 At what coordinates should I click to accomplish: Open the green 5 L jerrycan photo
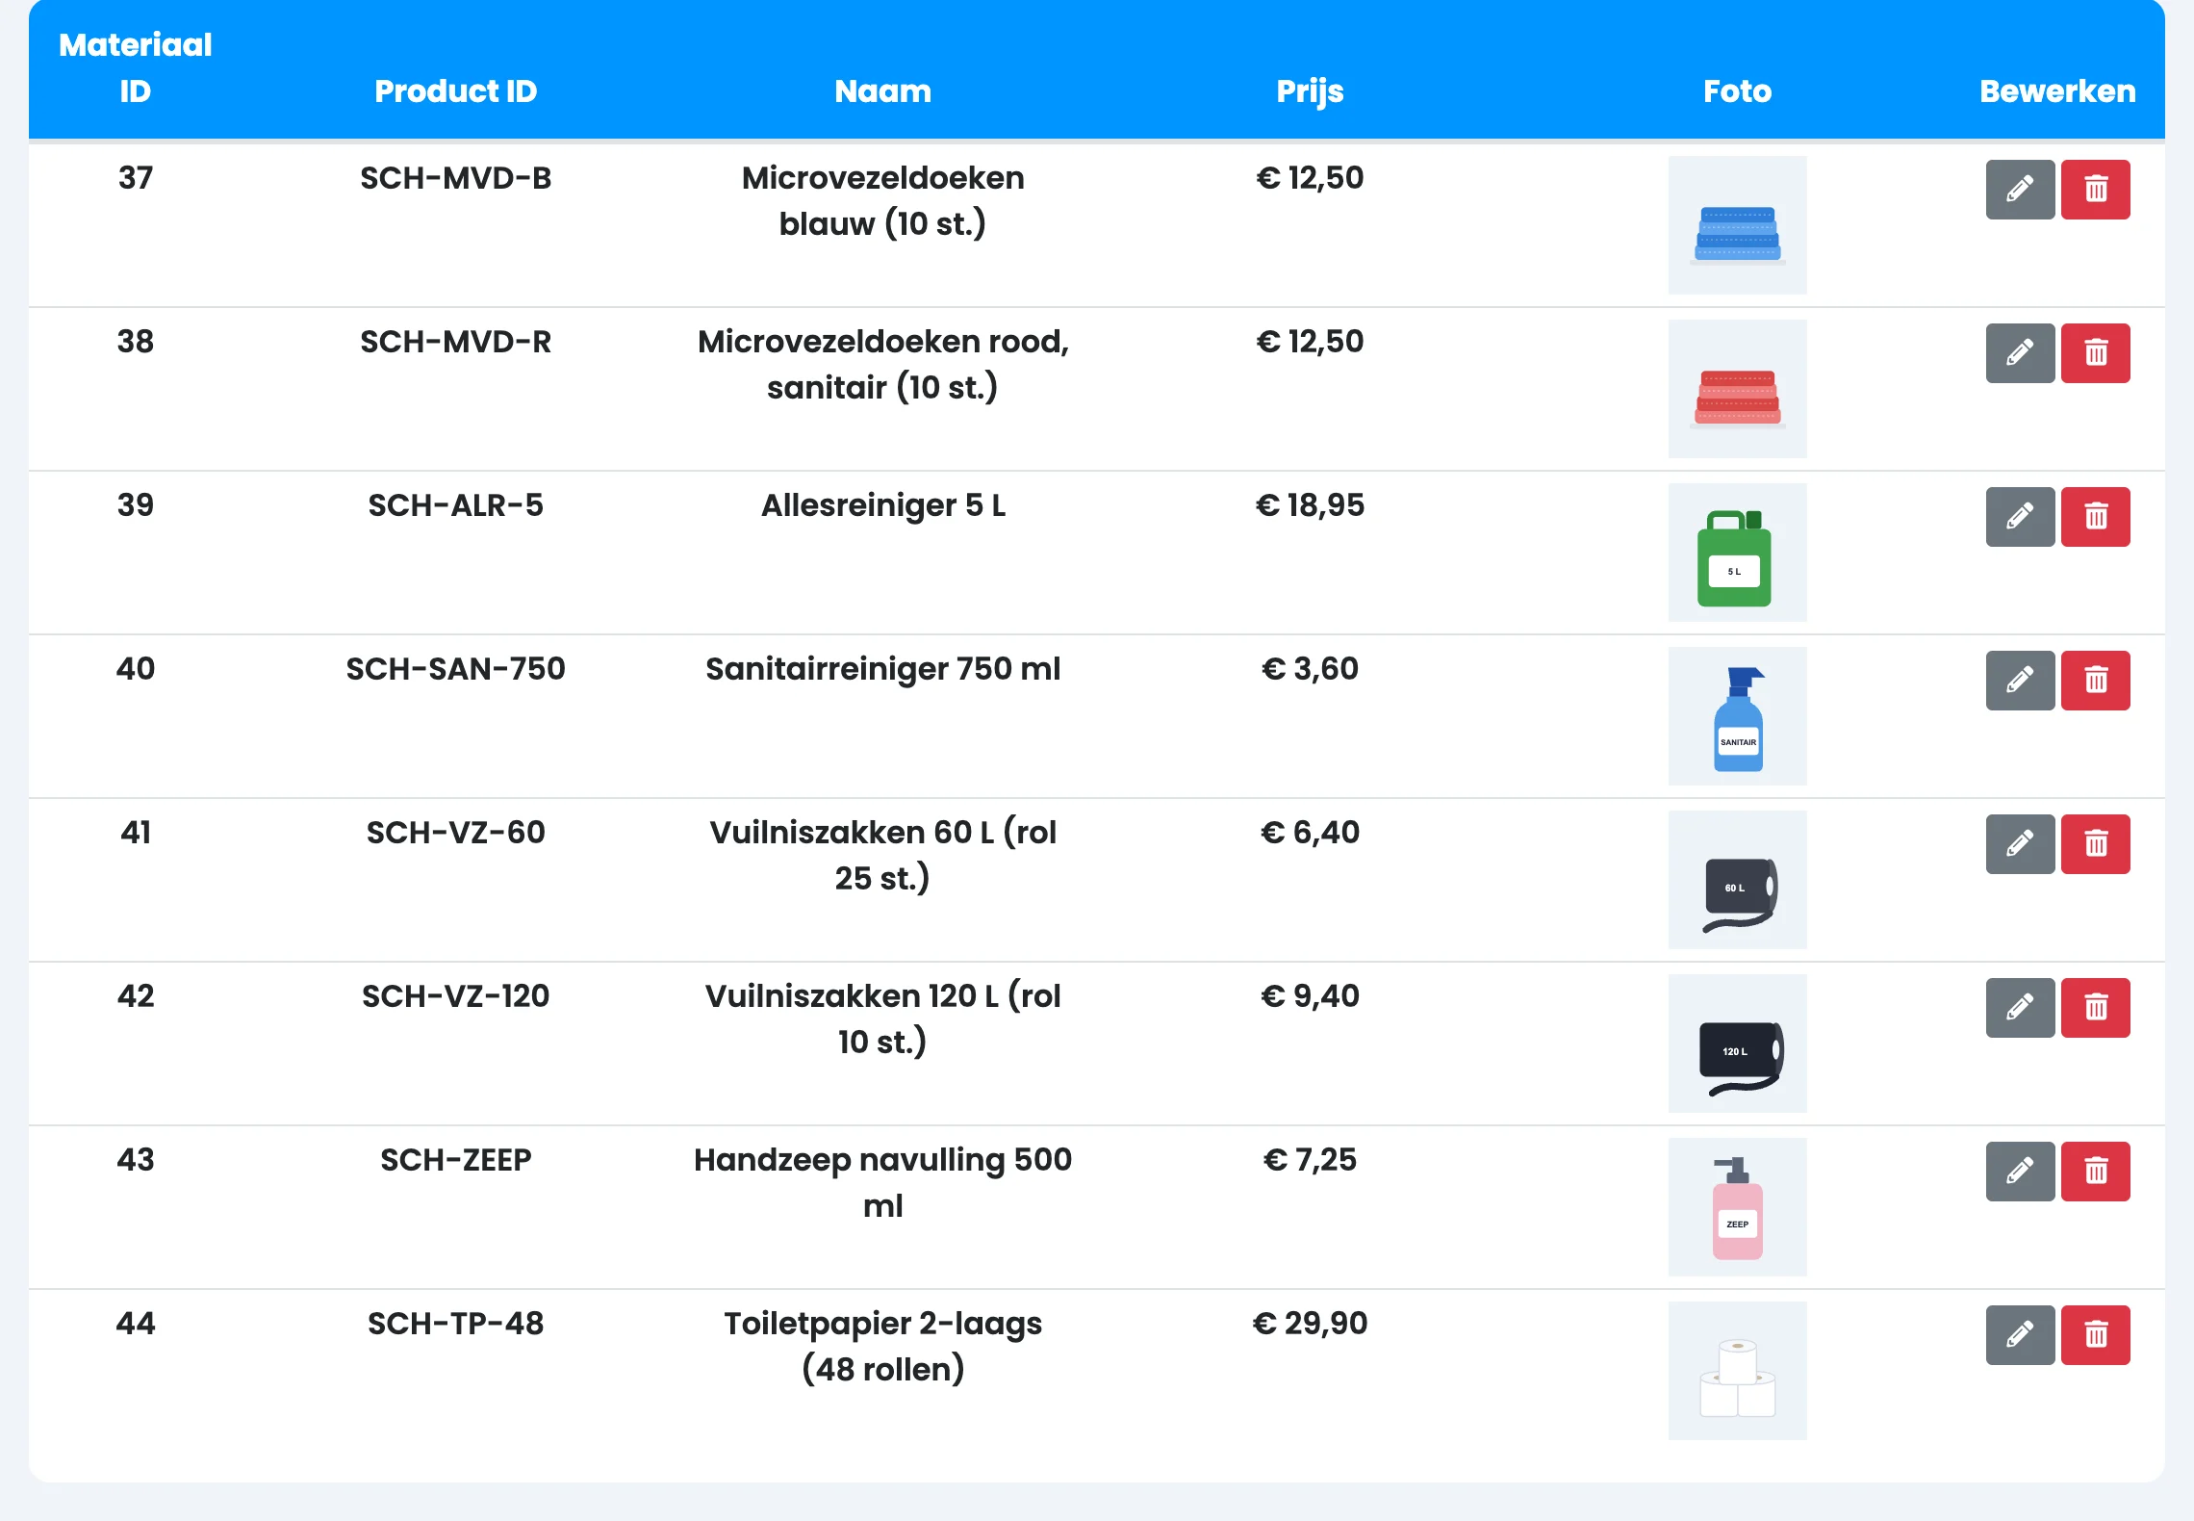(1737, 553)
